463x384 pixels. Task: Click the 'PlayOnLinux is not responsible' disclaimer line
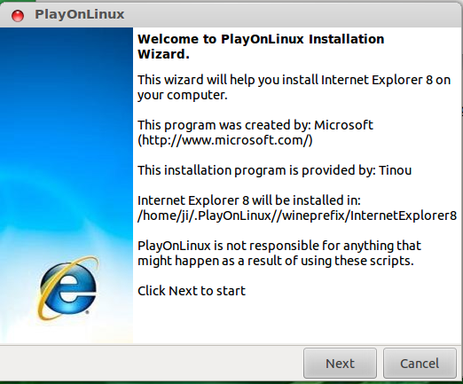tap(279, 246)
